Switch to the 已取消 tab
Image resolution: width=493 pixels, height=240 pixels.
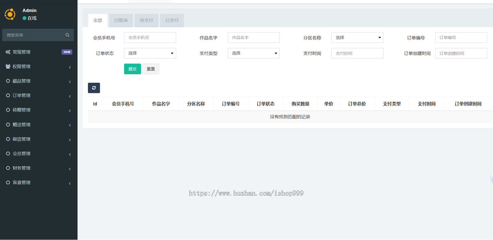tap(121, 20)
